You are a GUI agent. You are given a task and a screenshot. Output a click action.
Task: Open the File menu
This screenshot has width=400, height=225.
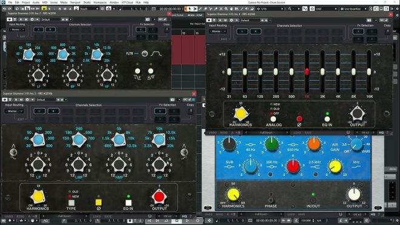click(x=10, y=2)
